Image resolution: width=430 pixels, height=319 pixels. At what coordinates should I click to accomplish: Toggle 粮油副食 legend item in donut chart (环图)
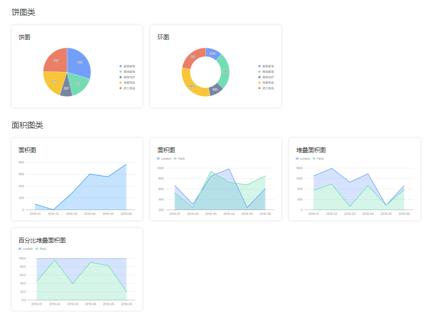tap(266, 71)
